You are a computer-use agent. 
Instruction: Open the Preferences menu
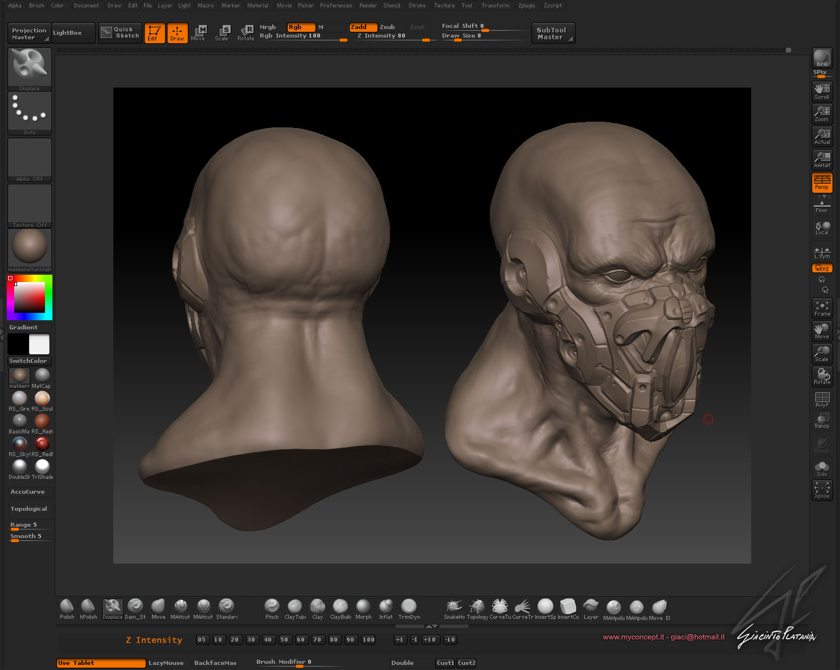click(336, 6)
